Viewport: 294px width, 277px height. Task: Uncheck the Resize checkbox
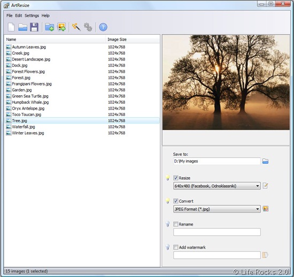pos(176,178)
